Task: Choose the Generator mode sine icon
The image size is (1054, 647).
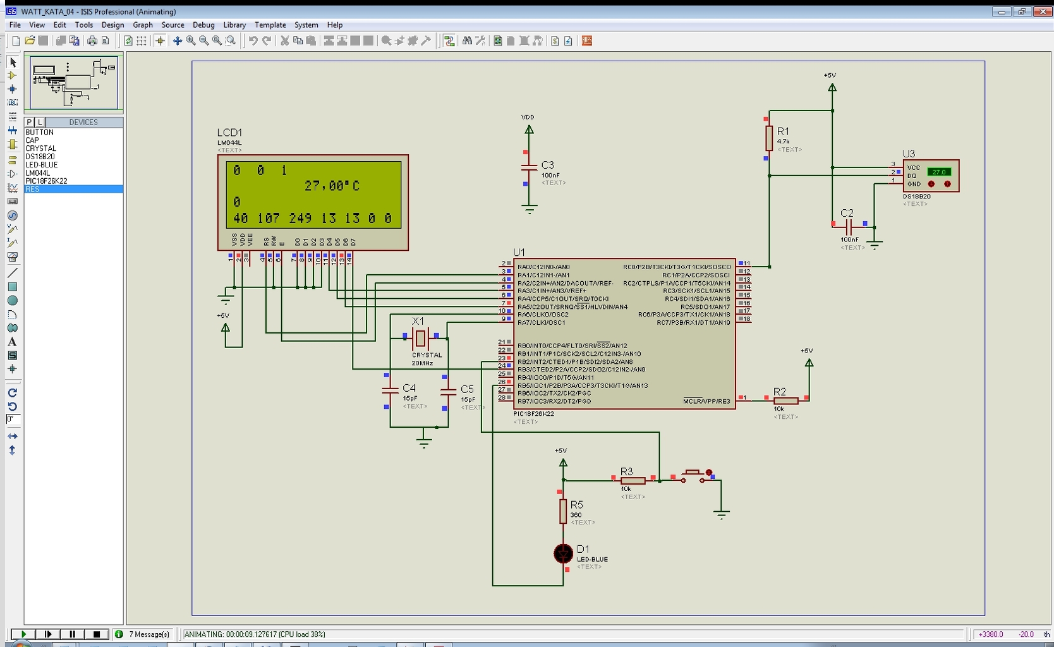Action: point(12,215)
